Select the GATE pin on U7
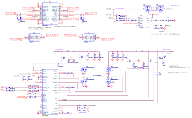 tap(148, 18)
